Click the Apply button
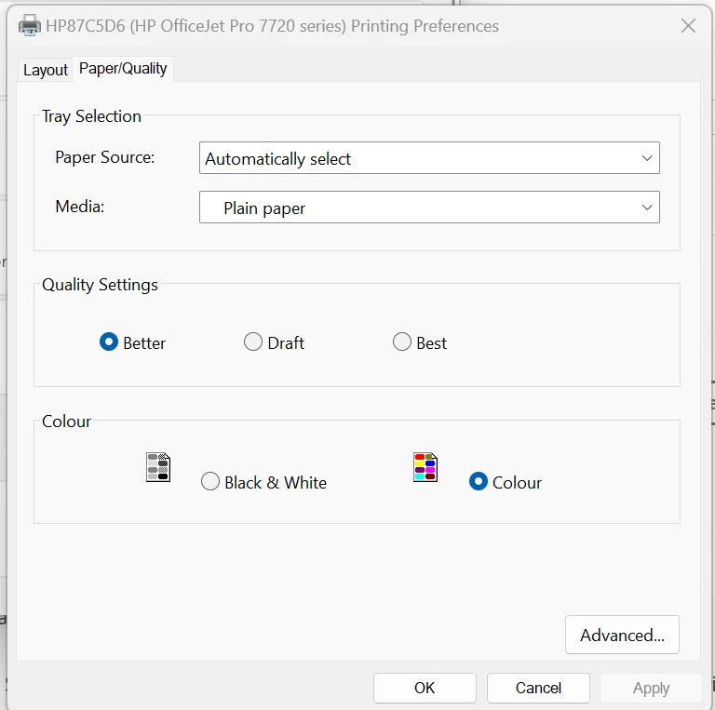This screenshot has height=710, width=715. [651, 688]
